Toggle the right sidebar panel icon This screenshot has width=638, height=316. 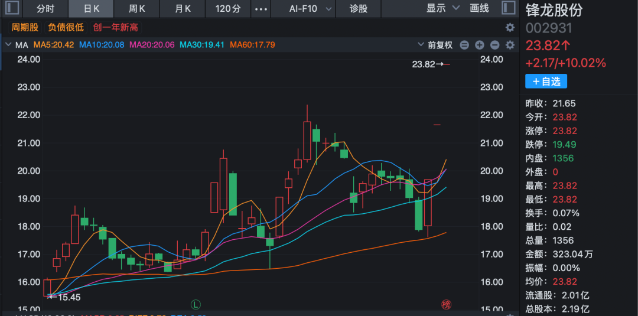(508, 8)
